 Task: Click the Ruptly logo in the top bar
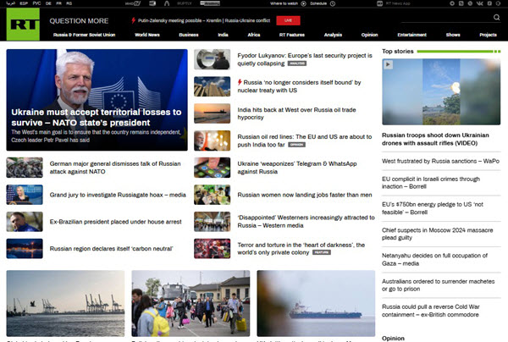click(x=185, y=3)
